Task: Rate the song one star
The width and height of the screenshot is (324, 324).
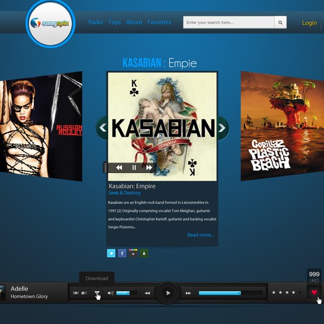Action: (x=273, y=292)
